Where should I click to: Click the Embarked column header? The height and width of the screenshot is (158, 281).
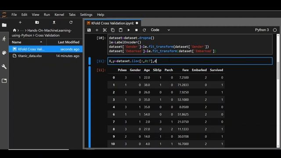(x=199, y=70)
